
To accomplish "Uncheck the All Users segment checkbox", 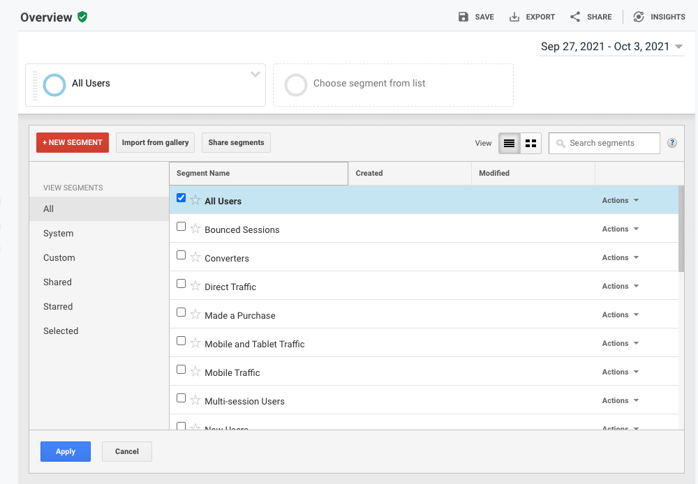I will point(181,198).
